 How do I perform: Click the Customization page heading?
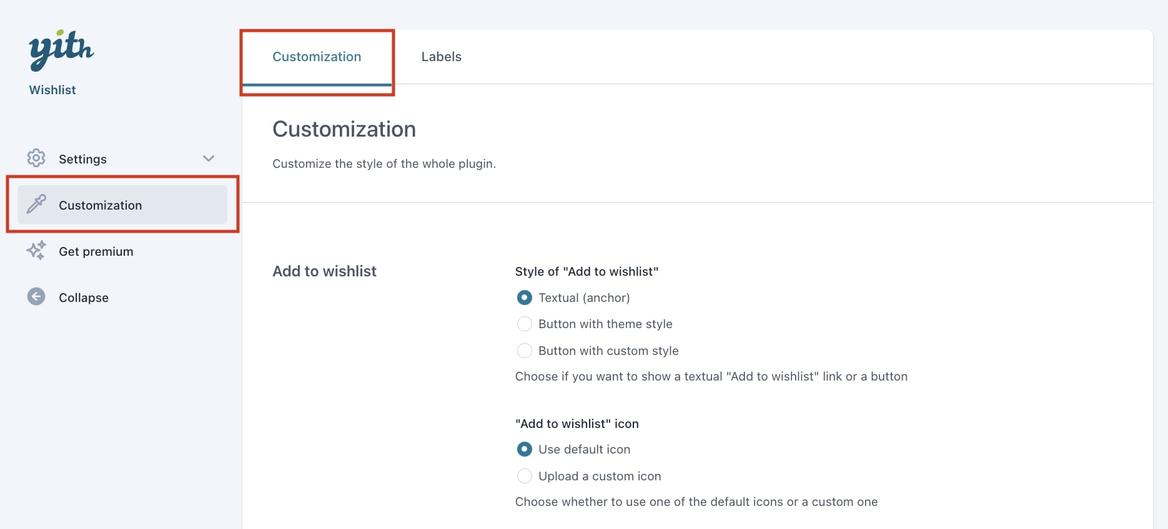click(x=344, y=129)
